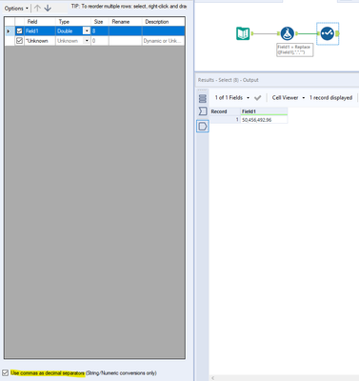Select the 50,456,492.96 result cell
Screen dimensions: 359x381
click(264, 120)
